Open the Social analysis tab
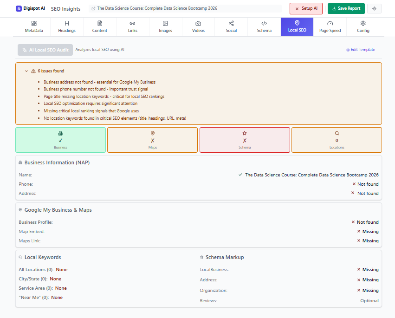This screenshot has width=395, height=318. pos(231,26)
